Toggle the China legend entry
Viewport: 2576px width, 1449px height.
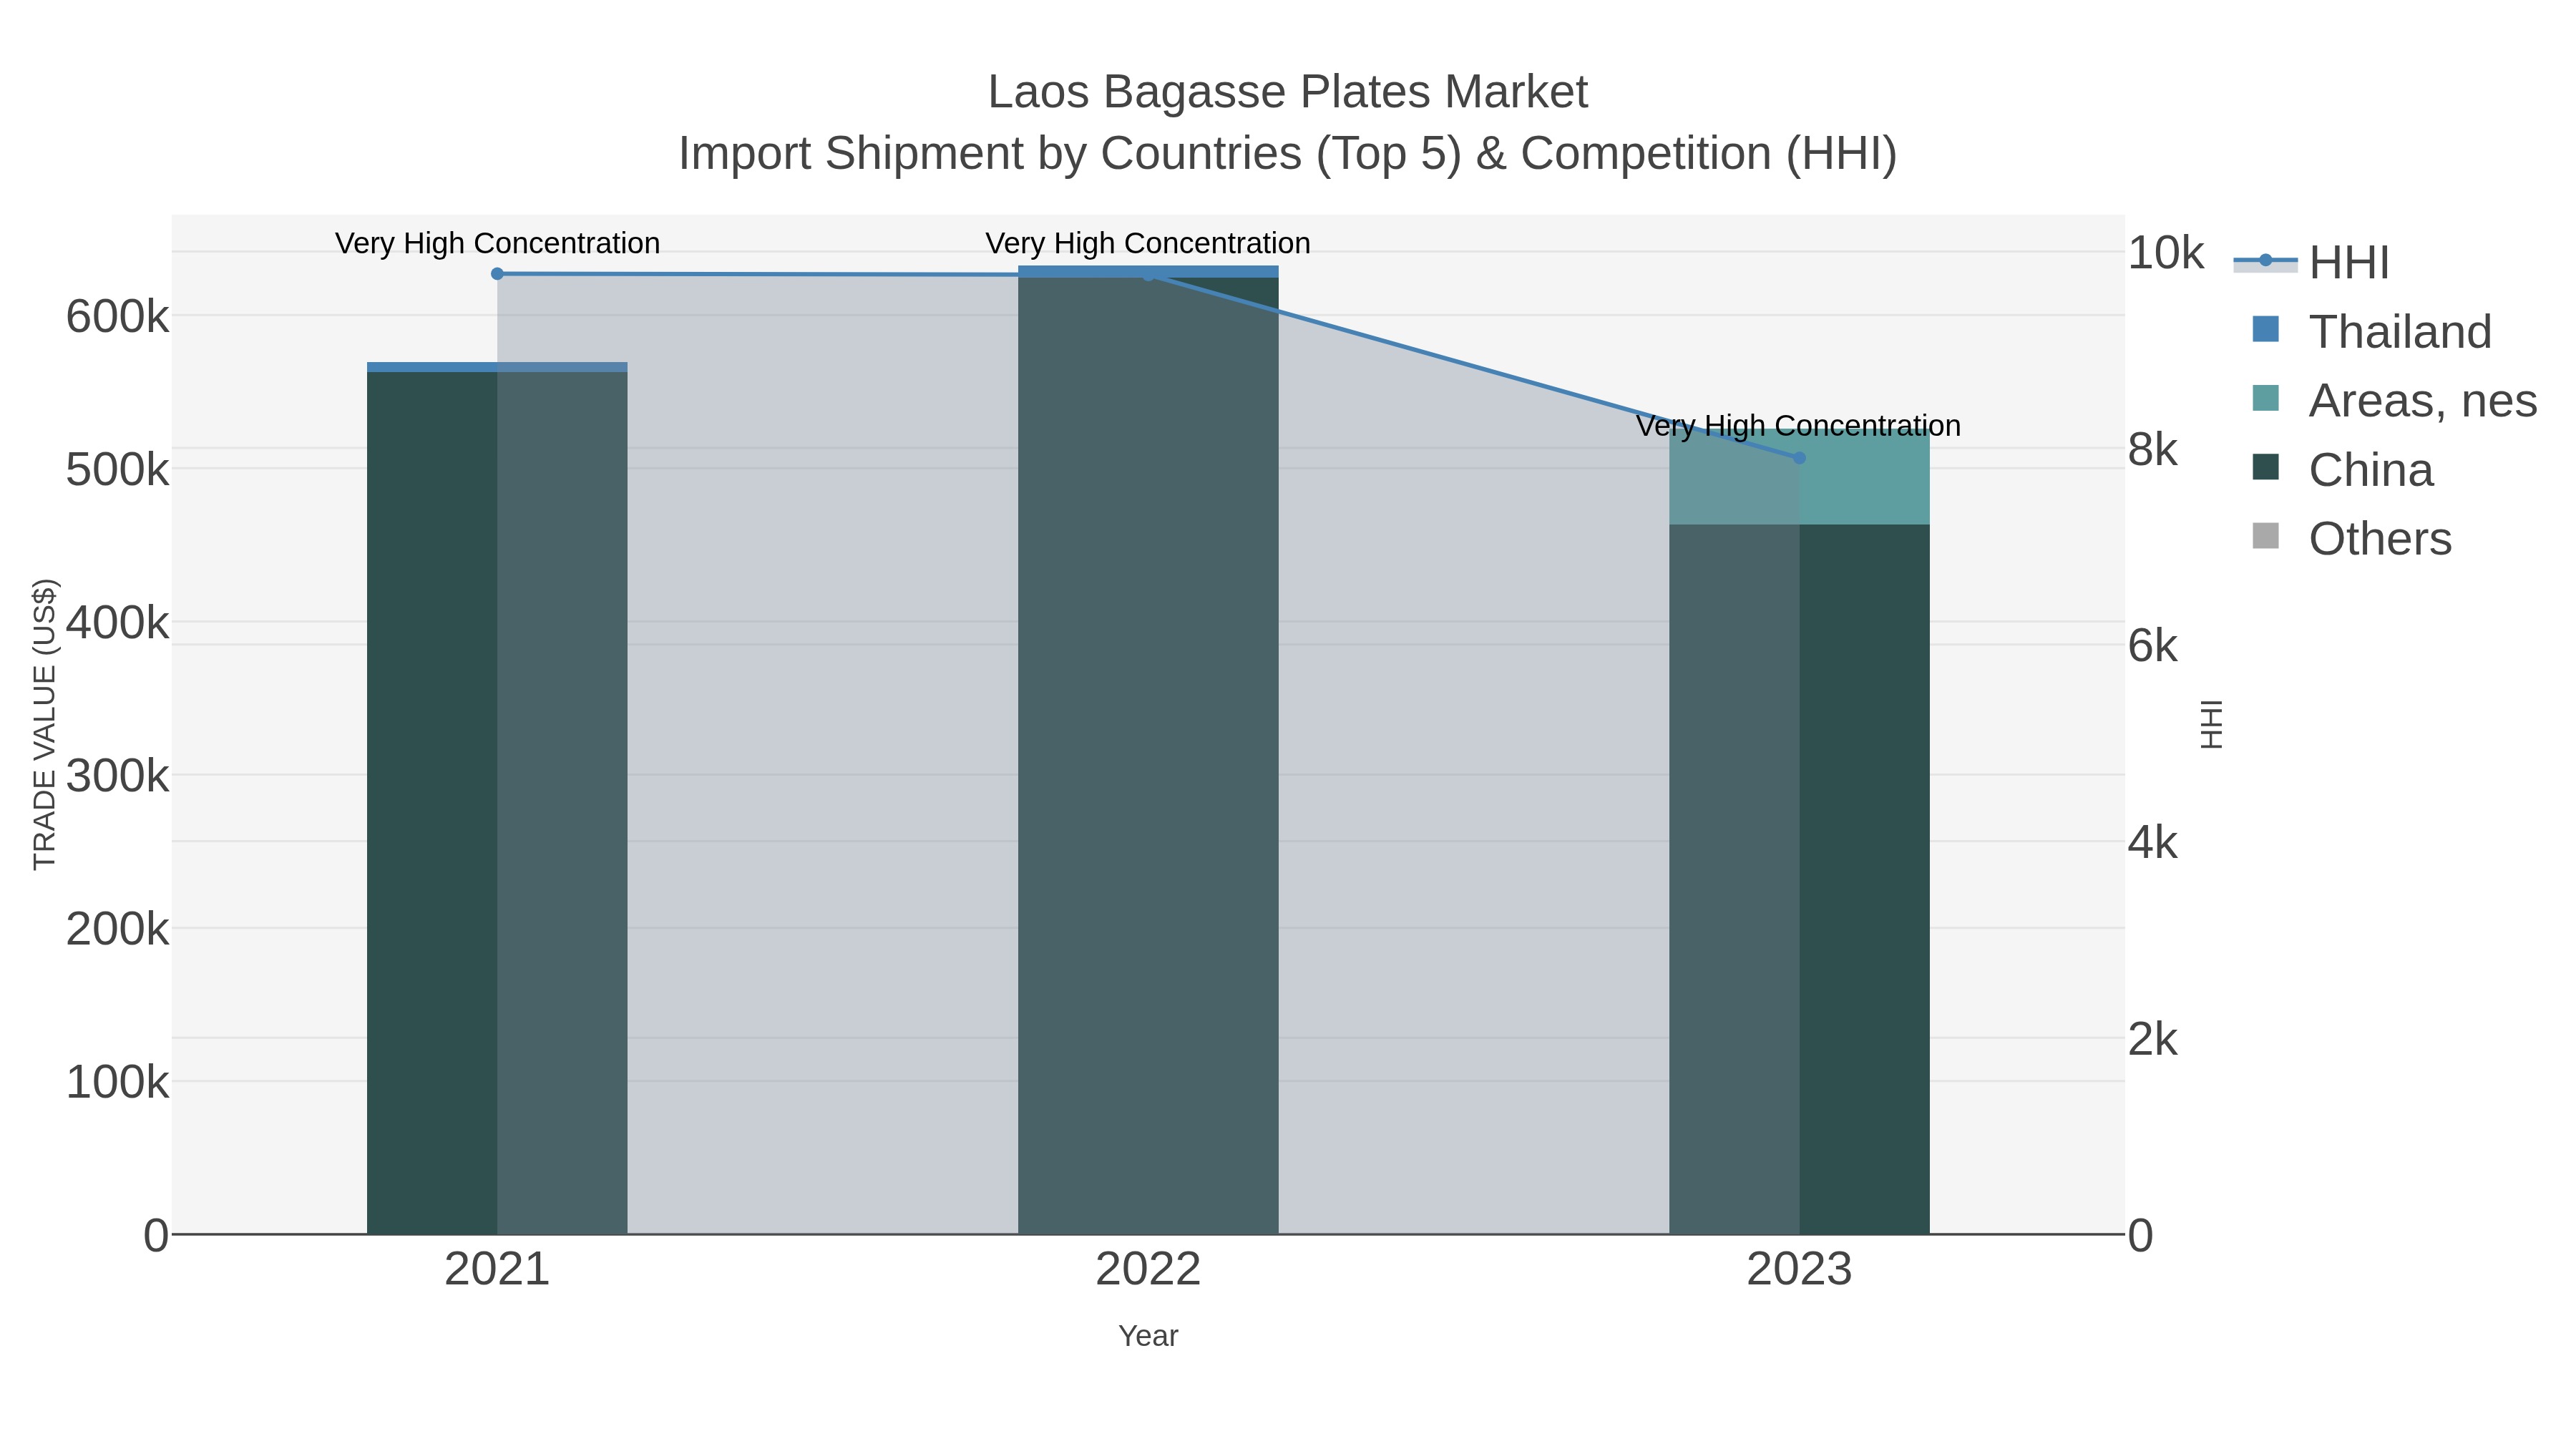(x=2342, y=469)
